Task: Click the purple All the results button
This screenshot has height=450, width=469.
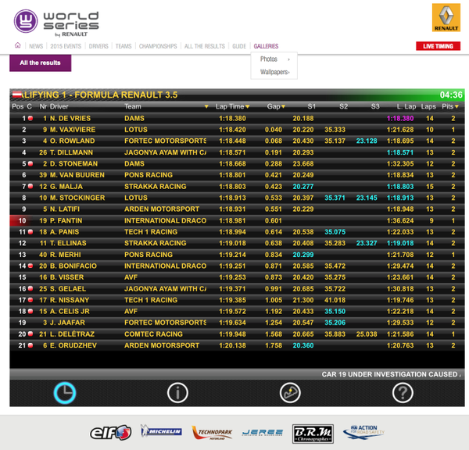Action: point(41,62)
